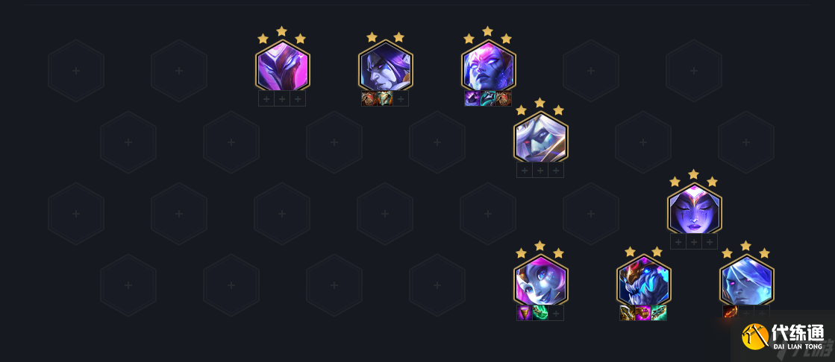Pick the blue beast with the golden horn

(x=643, y=279)
